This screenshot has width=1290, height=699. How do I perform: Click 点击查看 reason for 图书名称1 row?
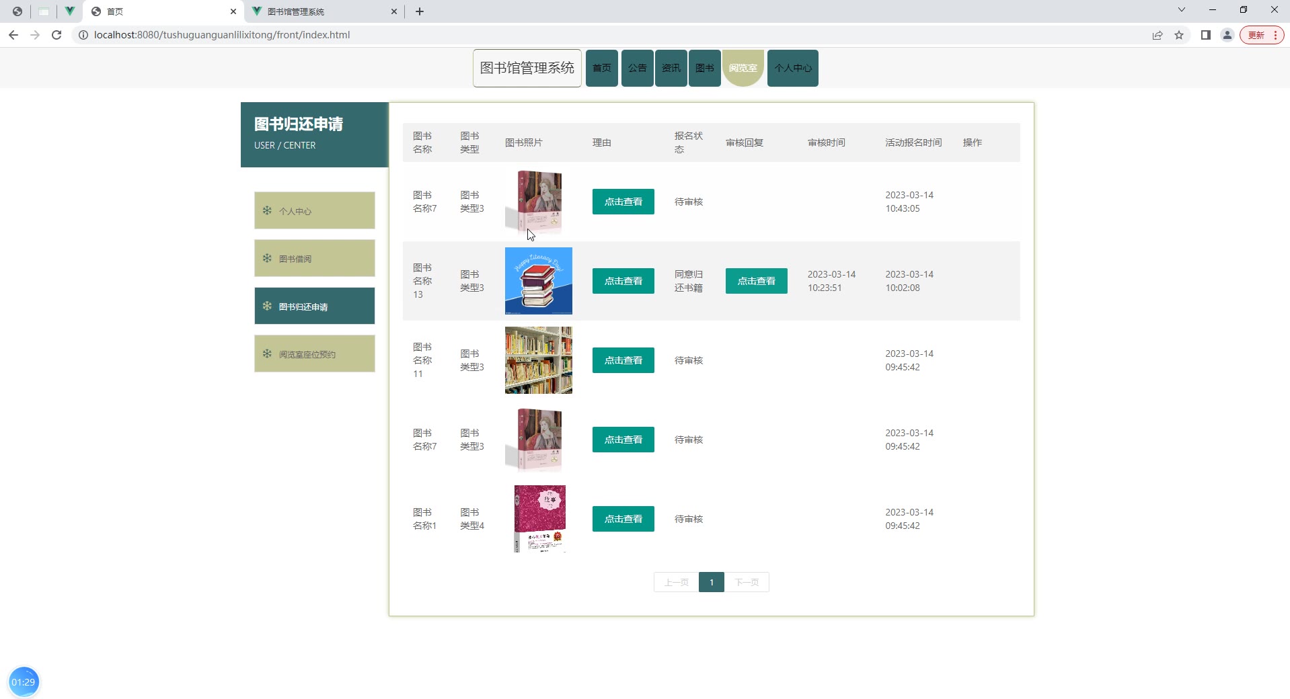623,519
